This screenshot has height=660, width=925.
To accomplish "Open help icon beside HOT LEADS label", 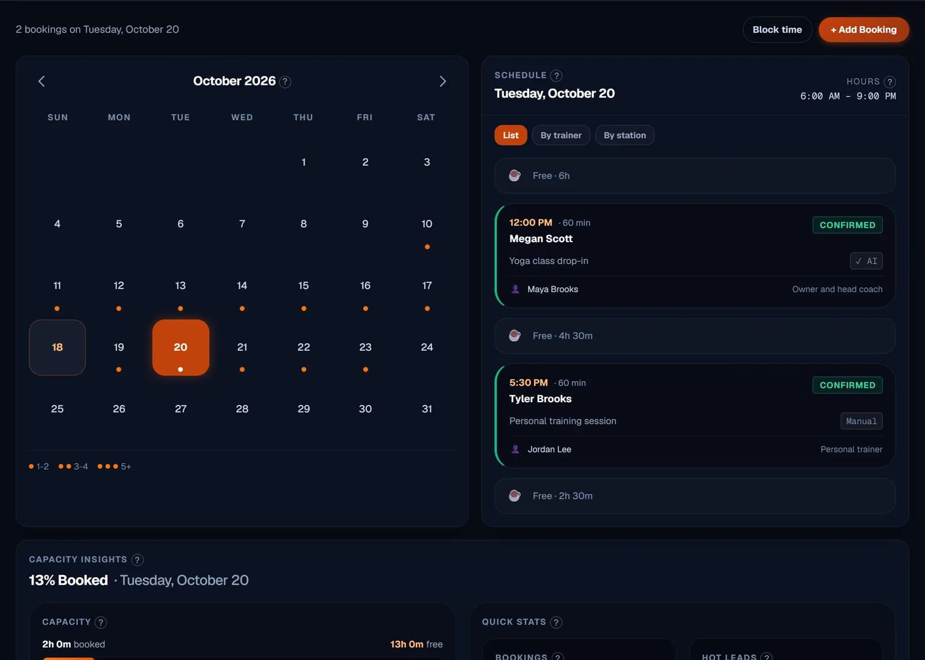I will click(x=767, y=657).
